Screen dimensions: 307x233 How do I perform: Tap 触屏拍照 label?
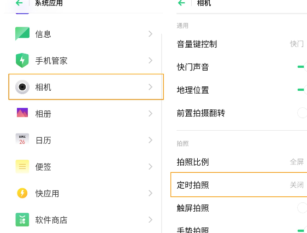193,208
